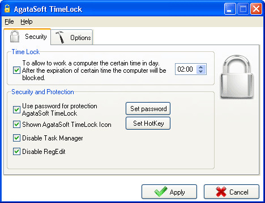This screenshot has height=203, width=265.
Task: Decrease time with the down spinner arrow
Action: [201, 72]
